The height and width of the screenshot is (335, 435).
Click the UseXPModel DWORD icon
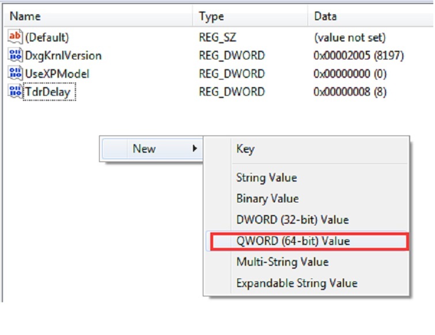[x=15, y=74]
